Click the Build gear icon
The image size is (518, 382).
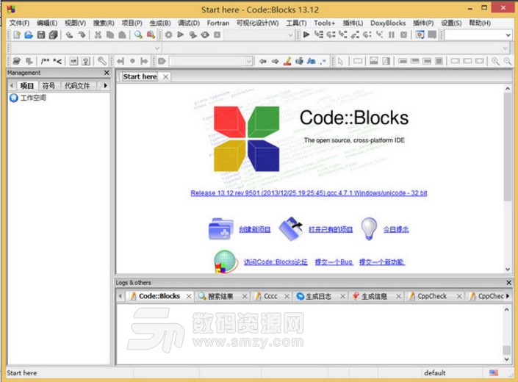(168, 35)
